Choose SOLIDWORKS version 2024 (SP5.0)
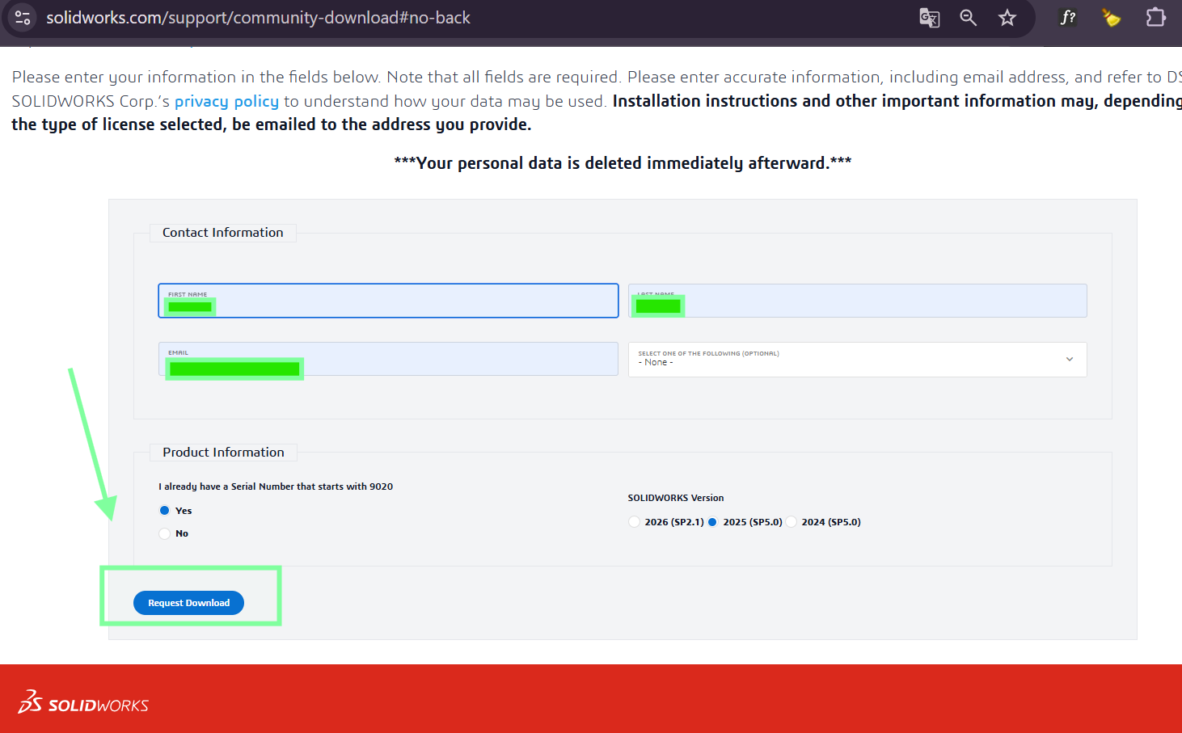The height and width of the screenshot is (733, 1182). tap(792, 522)
